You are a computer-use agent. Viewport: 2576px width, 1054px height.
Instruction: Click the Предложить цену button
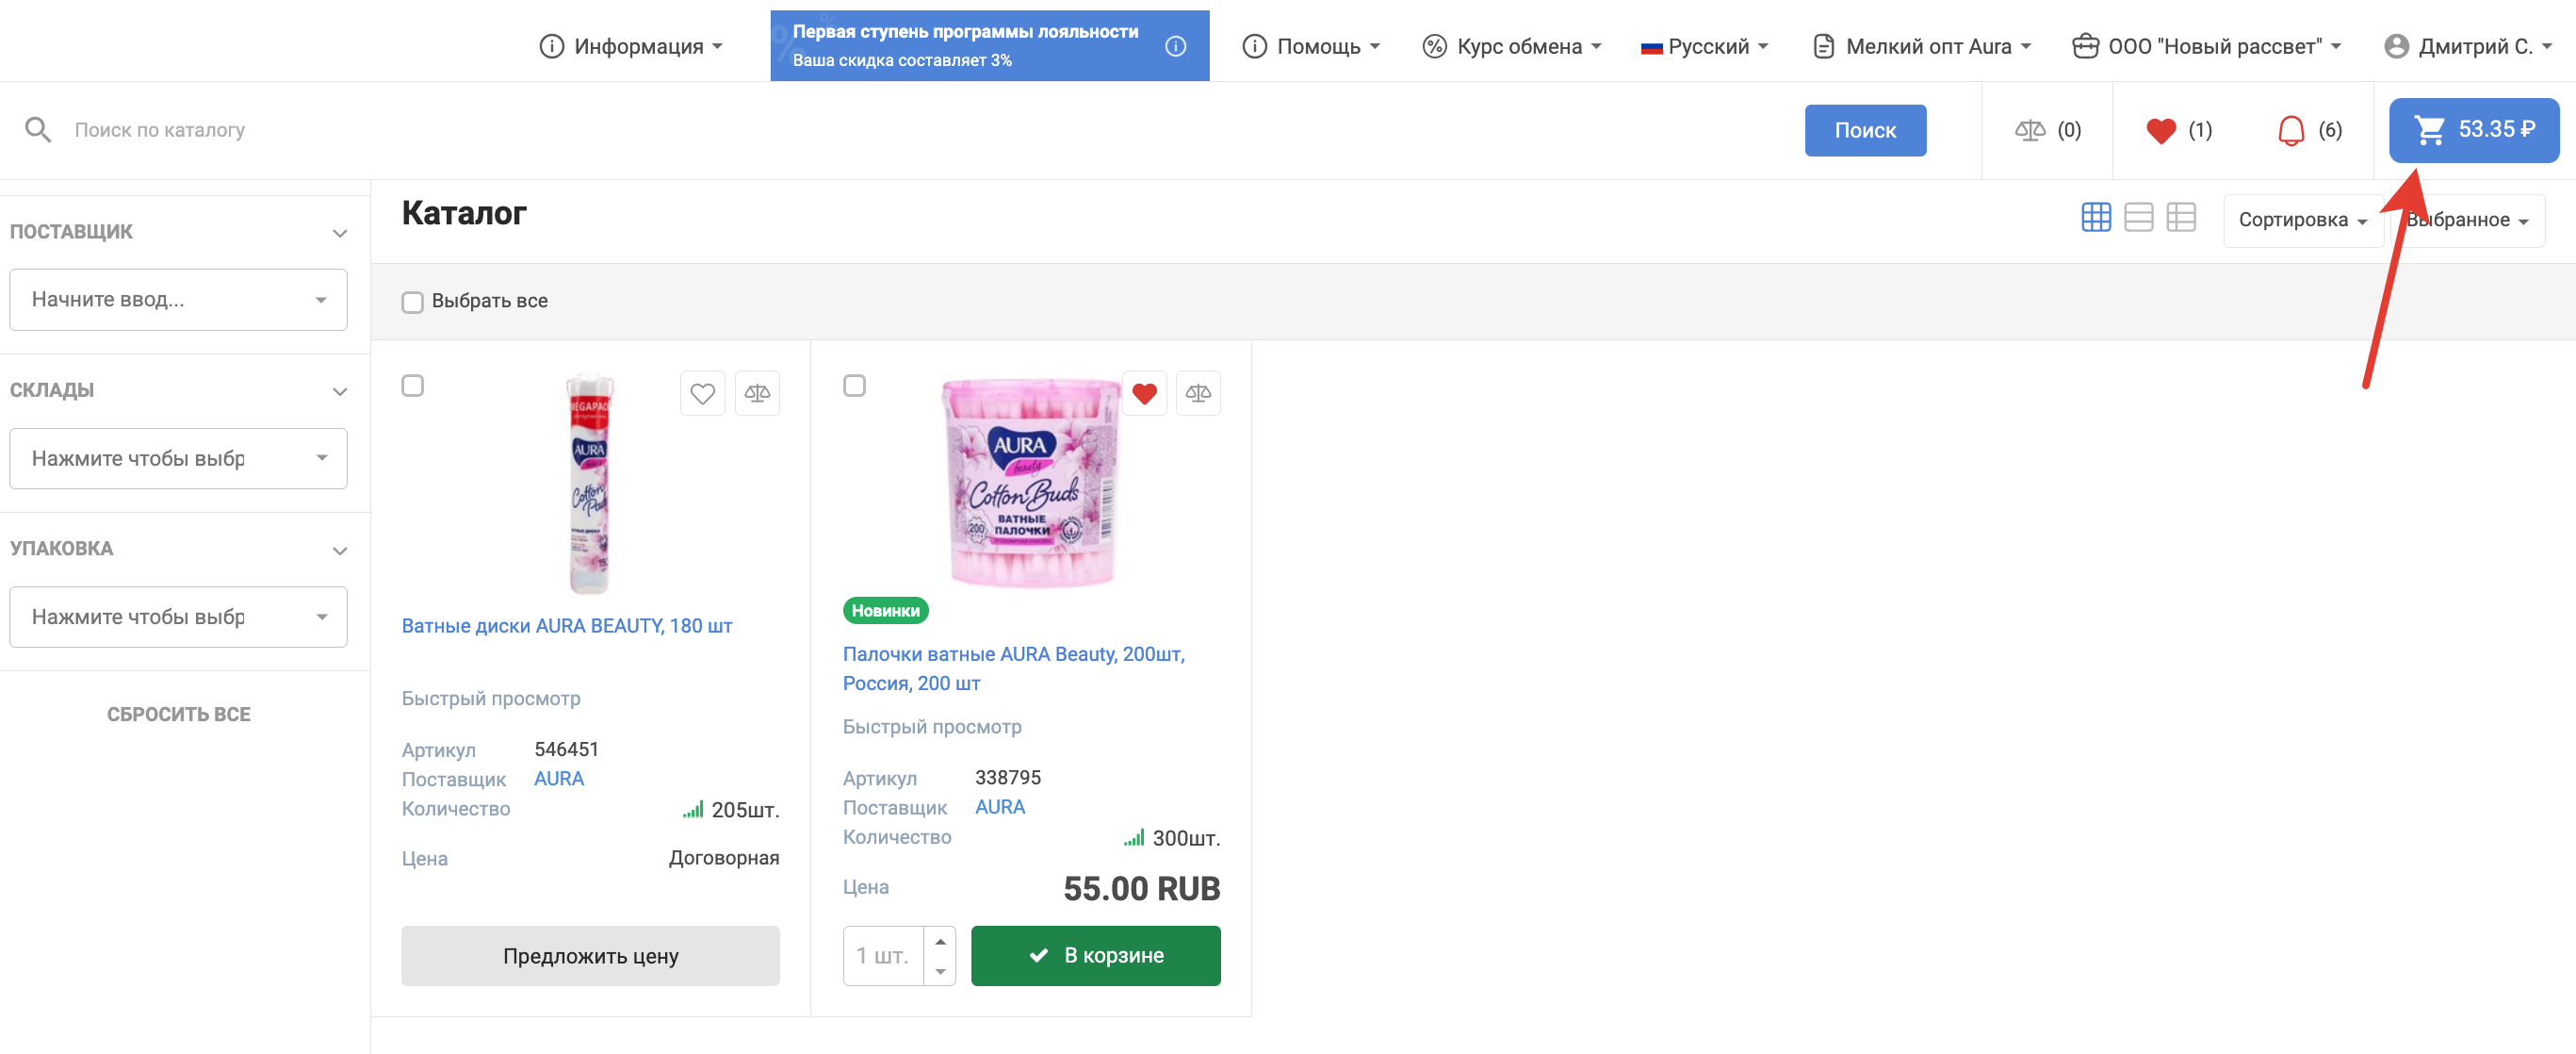[x=590, y=956]
